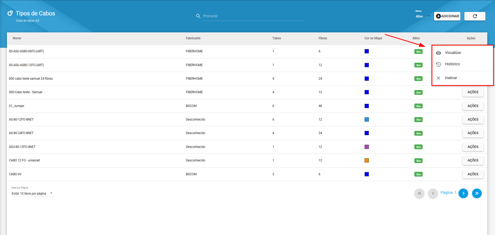Open the Exibir 10 itens por página dropdown
Image resolution: width=495 pixels, height=235 pixels.
(32, 193)
